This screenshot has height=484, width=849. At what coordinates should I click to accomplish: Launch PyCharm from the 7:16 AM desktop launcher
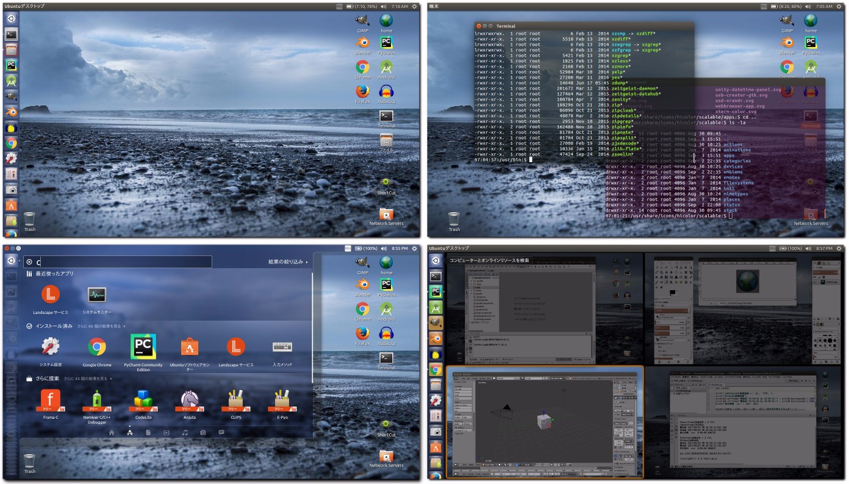point(11,65)
